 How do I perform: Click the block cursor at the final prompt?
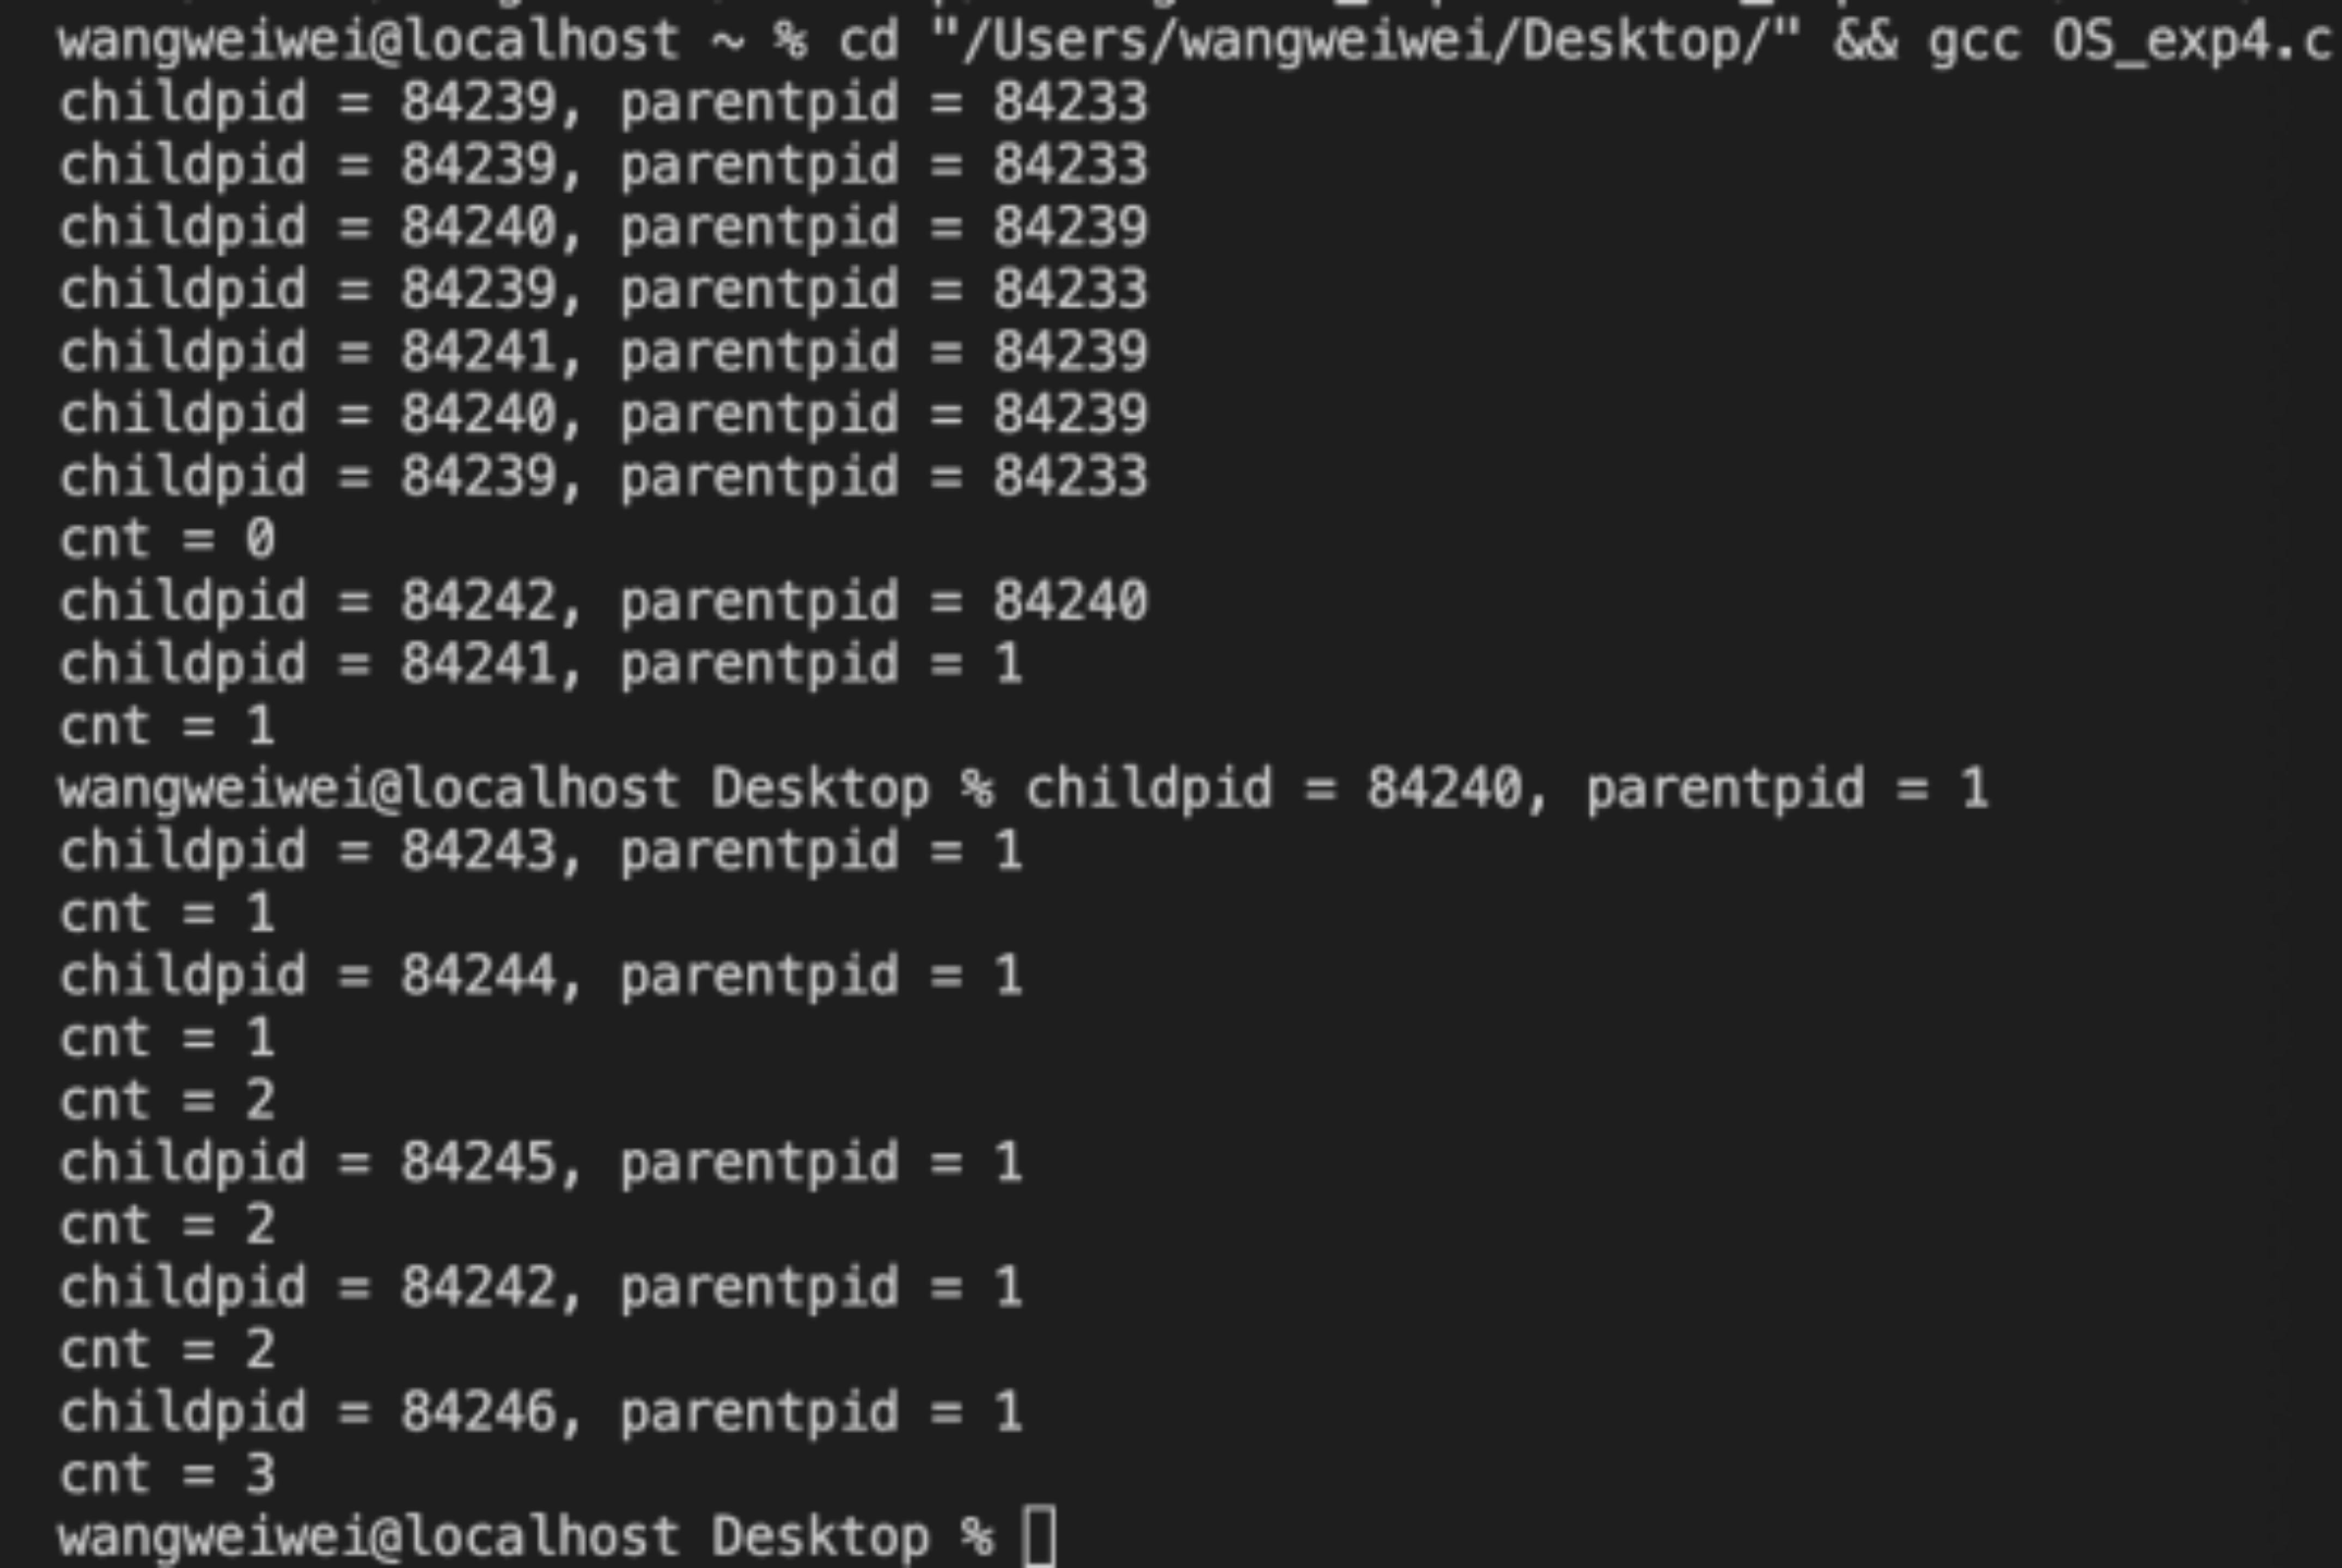tap(1039, 1536)
